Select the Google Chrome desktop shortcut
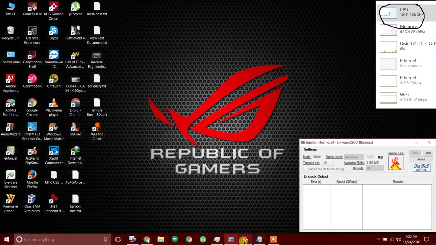Screen dimensions: 436x245 tap(32, 108)
